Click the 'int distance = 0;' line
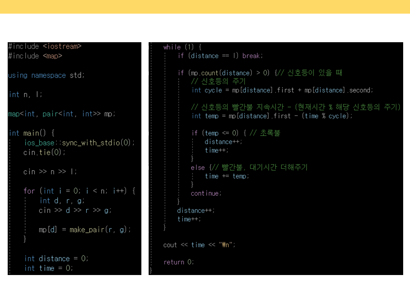The height and width of the screenshot is (307, 410). pyautogui.click(x=56, y=259)
